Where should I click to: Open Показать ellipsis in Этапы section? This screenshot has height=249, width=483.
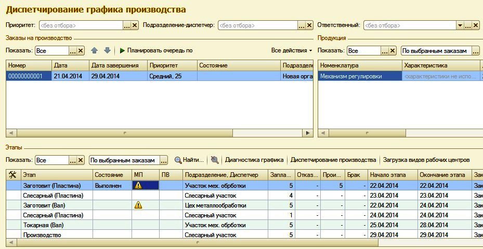pos(73,160)
